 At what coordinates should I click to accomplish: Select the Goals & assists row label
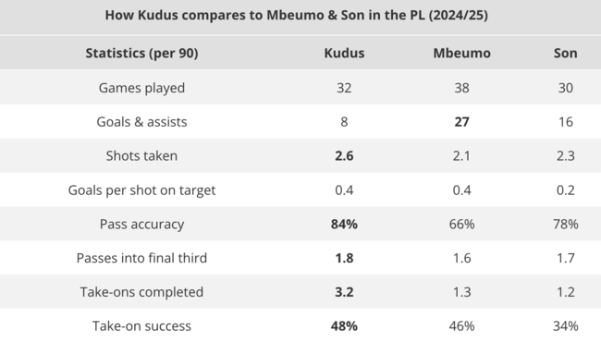(141, 122)
